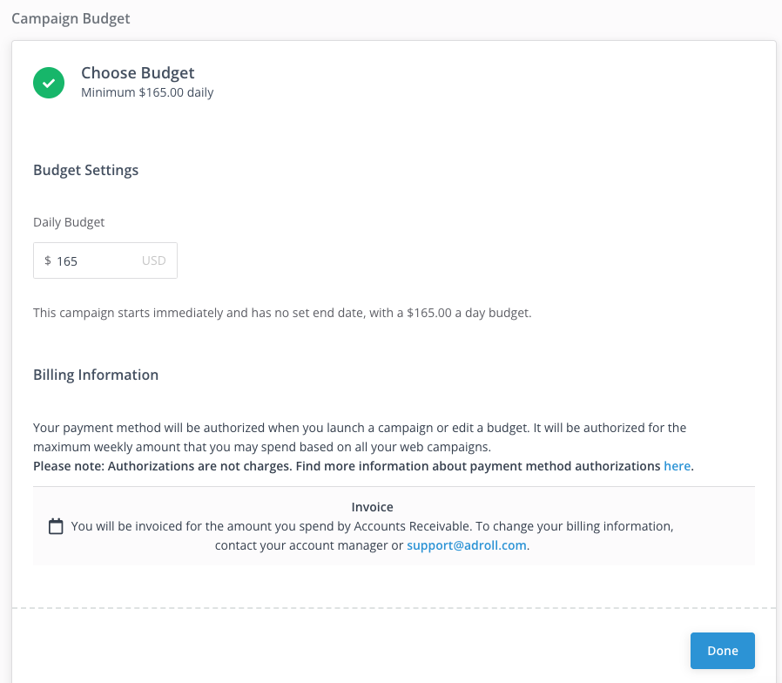Click the calendar icon beside invoice text
This screenshot has width=782, height=683.
[56, 526]
